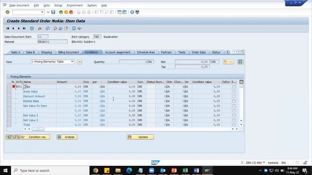
Task: Click the red Cancel toolbar icon
Action: pos(71,12)
